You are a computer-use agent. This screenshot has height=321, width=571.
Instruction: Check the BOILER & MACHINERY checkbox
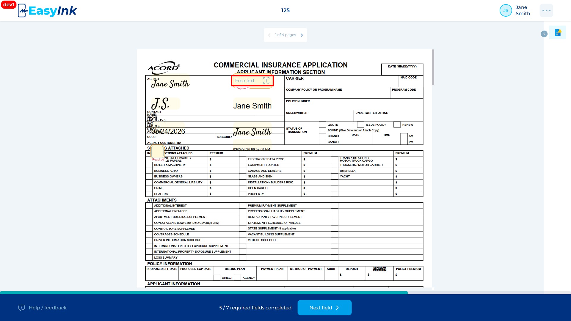point(149,165)
